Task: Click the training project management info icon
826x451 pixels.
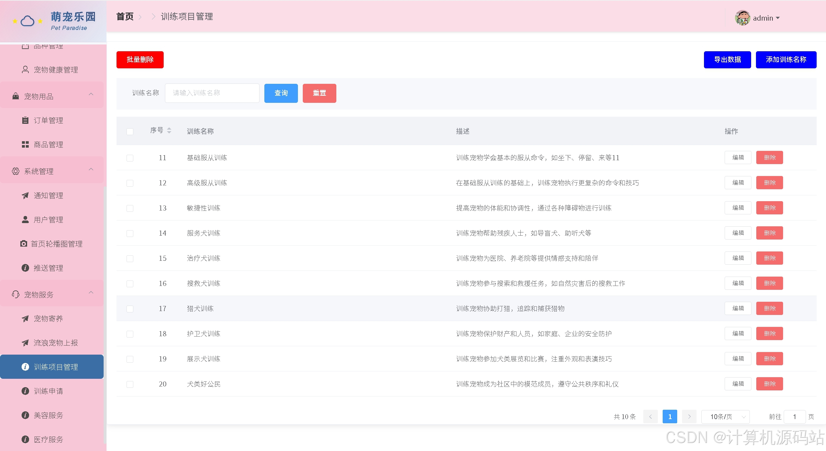Action: (x=25, y=367)
